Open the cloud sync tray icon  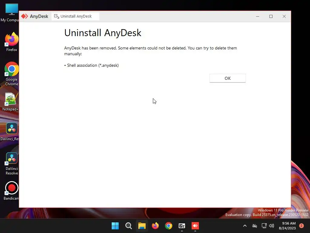coord(255,226)
